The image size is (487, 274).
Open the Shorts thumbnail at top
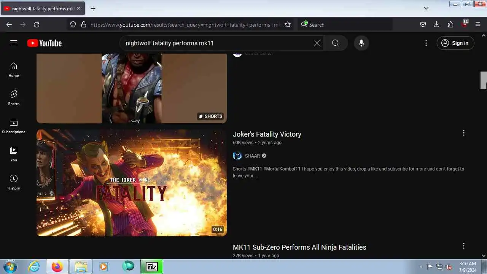tap(132, 88)
